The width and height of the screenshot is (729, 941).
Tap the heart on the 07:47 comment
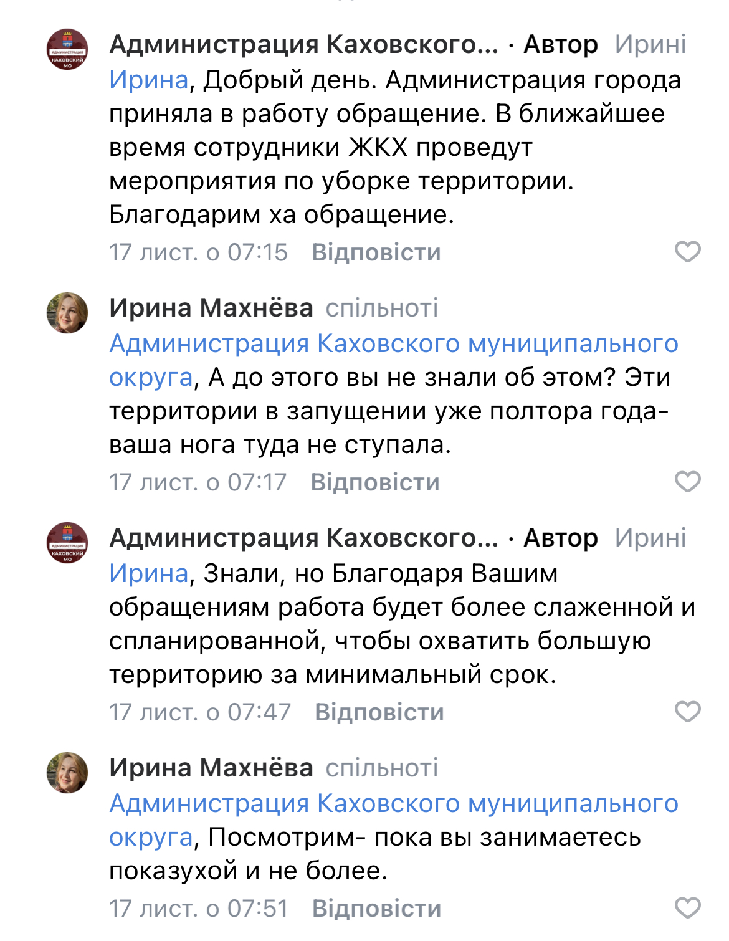tap(688, 712)
